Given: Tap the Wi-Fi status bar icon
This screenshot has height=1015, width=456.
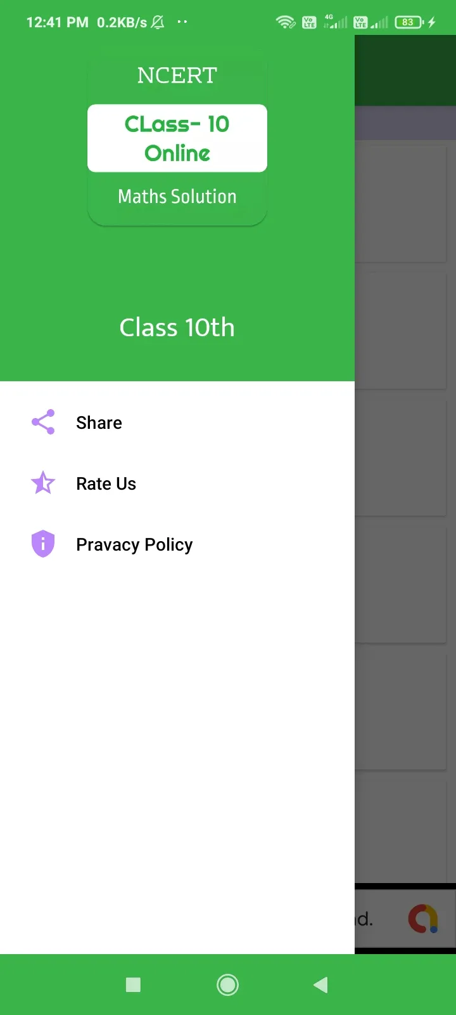Looking at the screenshot, I should click(x=285, y=23).
